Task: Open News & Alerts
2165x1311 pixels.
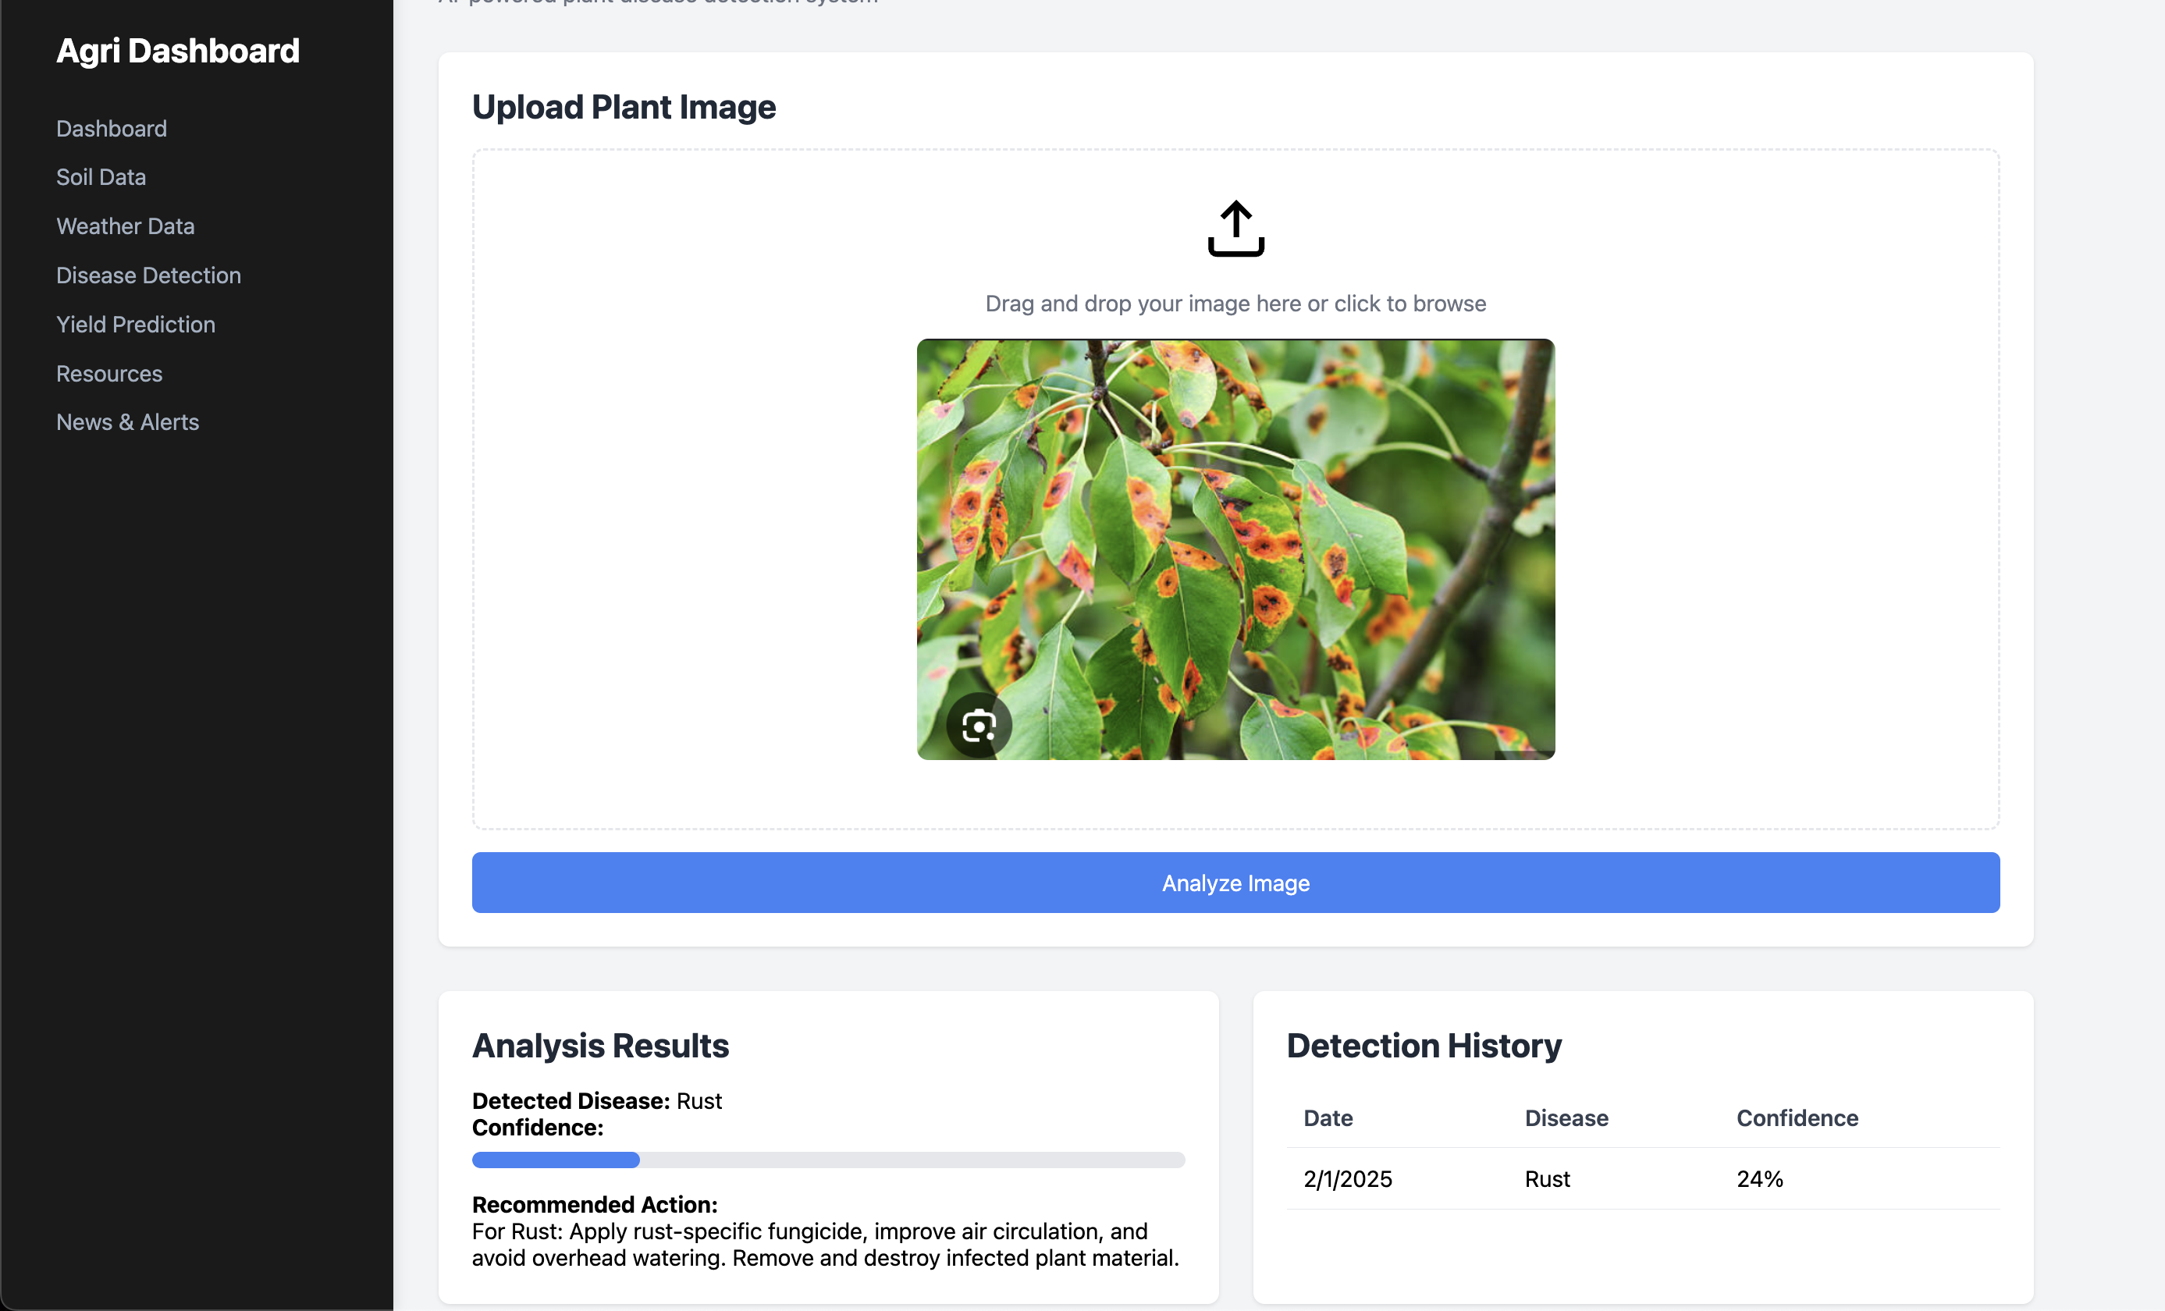Action: coord(127,421)
